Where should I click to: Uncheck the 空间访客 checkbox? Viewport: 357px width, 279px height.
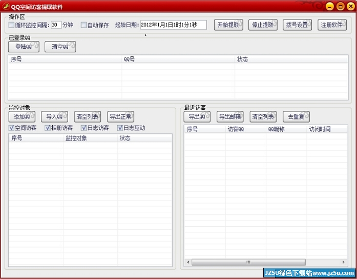[x=11, y=128]
